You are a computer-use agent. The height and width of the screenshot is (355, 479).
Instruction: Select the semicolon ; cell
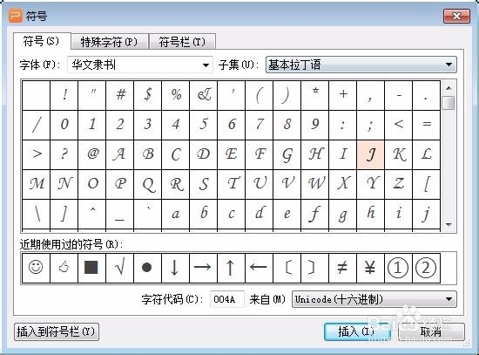[x=370, y=125]
